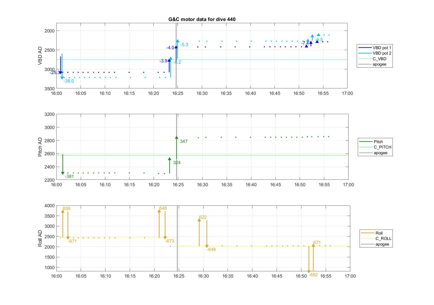434x305 pixels.
Task: Click the "3200" tick on Pitch y-axis
Action: [49, 114]
